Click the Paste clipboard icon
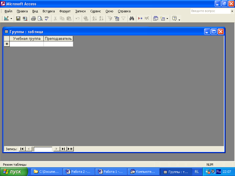The image size is (235, 176). 69,18
